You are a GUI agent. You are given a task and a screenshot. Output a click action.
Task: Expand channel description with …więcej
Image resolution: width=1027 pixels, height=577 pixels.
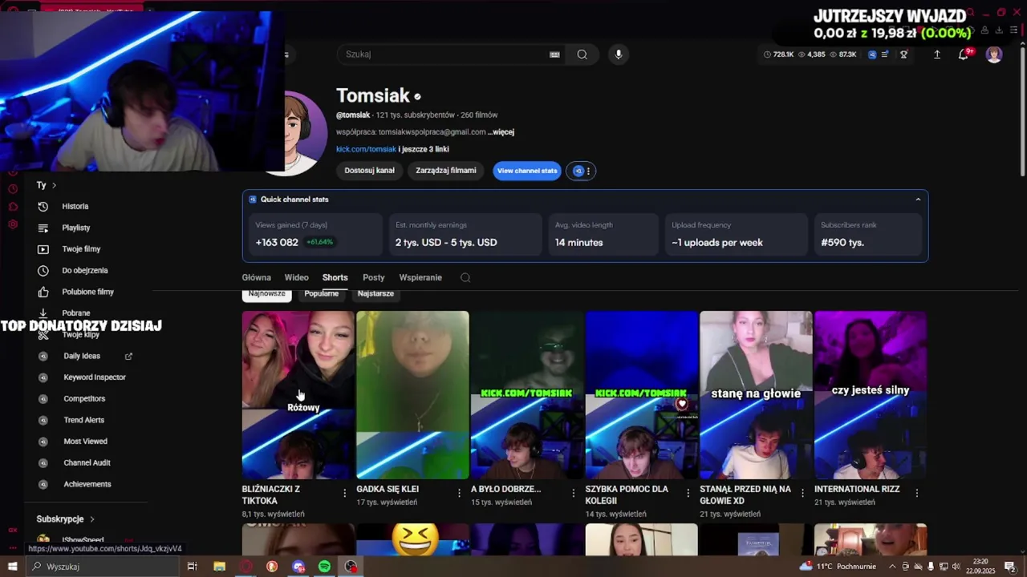pos(501,132)
